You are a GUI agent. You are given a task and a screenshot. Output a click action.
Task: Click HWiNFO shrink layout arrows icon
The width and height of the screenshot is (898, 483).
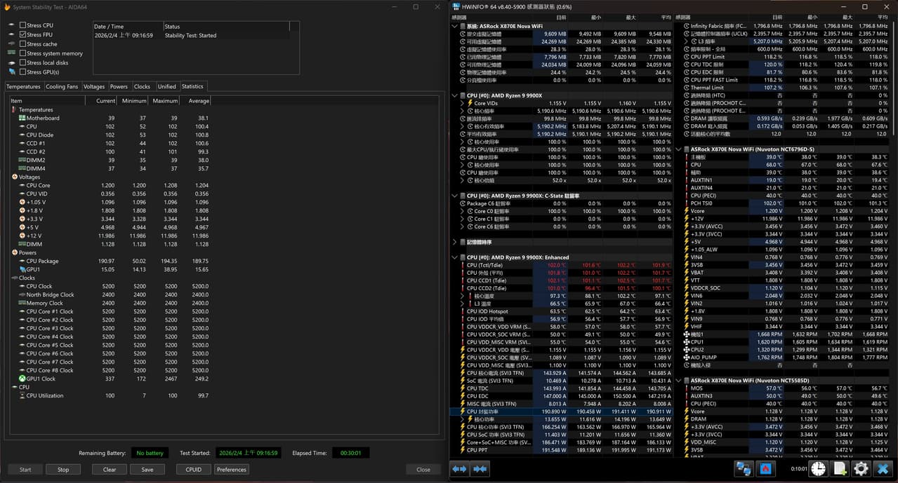481,469
